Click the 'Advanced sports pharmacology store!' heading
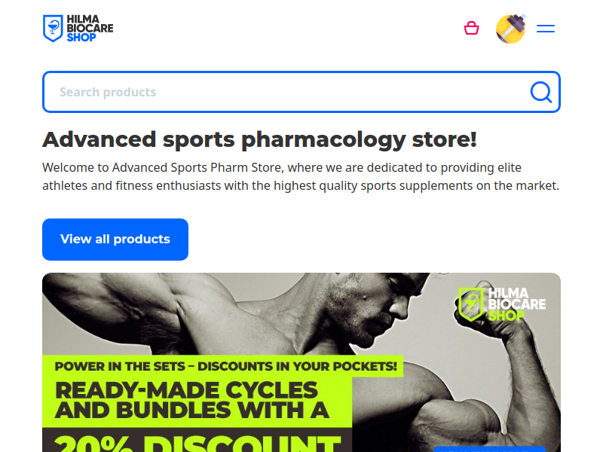The height and width of the screenshot is (452, 603). (259, 139)
